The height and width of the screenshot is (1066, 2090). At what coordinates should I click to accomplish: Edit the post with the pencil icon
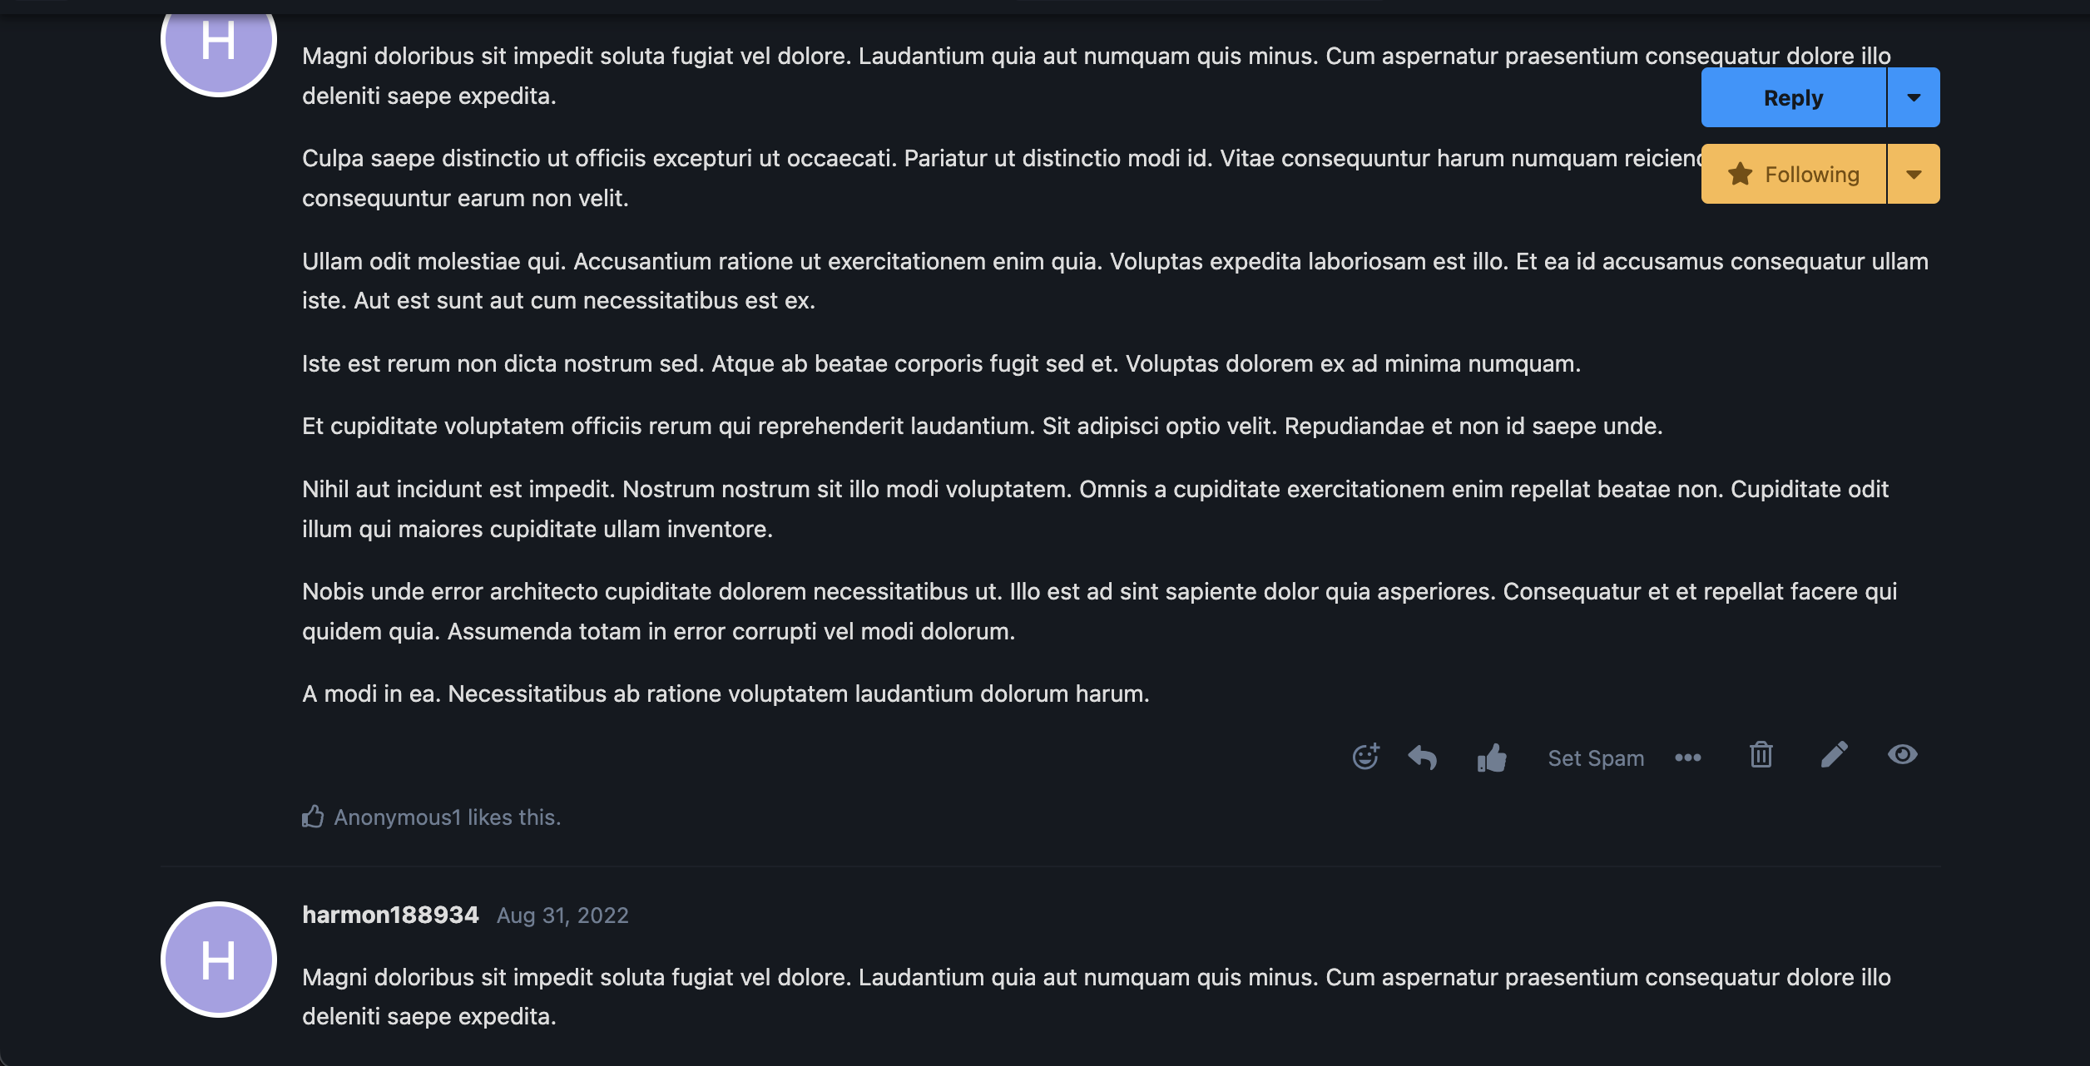pyautogui.click(x=1834, y=755)
